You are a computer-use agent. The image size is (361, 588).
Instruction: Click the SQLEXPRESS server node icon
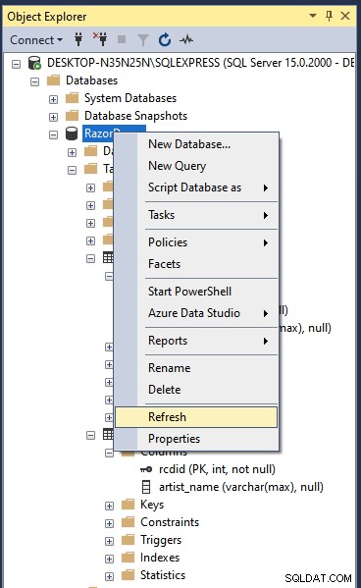coord(34,63)
